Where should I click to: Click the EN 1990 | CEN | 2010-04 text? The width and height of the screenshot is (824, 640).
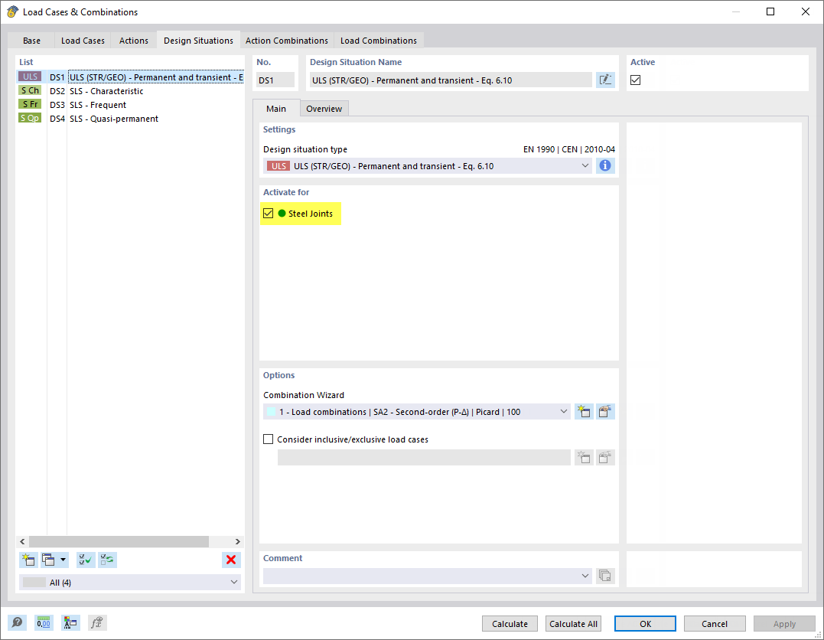click(x=568, y=149)
